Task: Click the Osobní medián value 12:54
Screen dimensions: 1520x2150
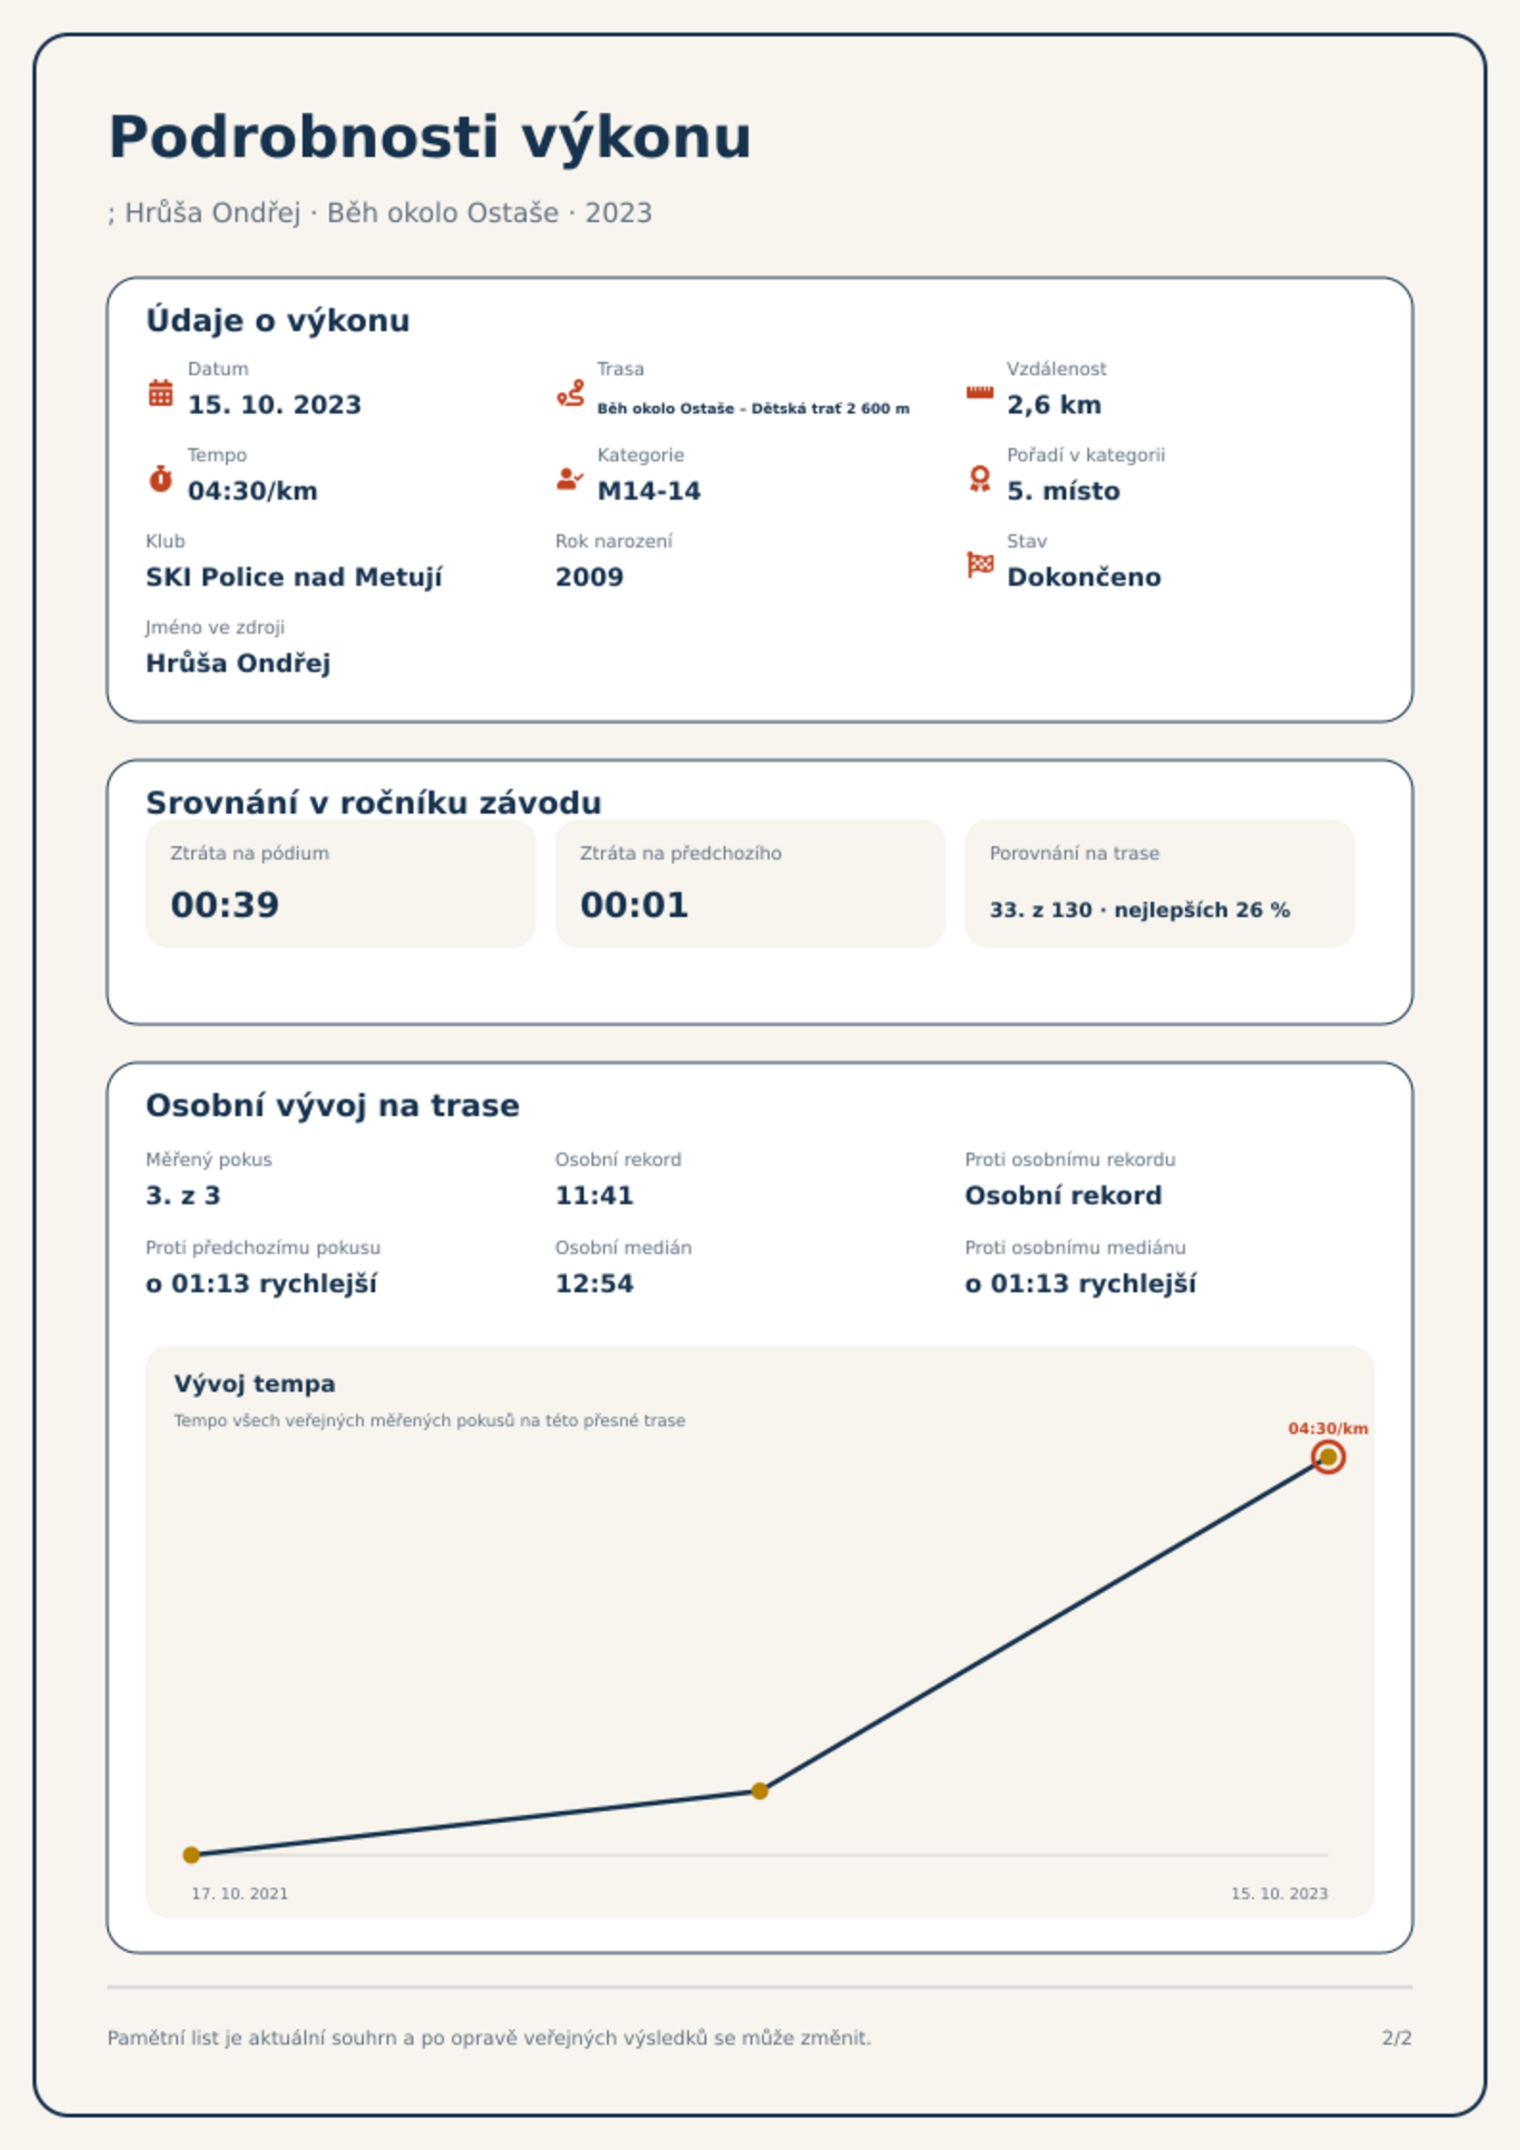Action: click(594, 1284)
